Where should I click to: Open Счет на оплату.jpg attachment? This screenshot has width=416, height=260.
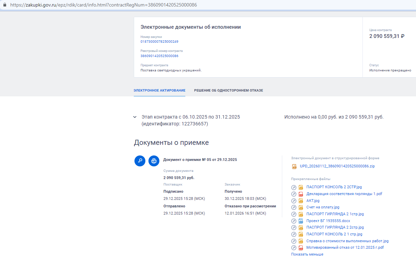[x=323, y=207]
